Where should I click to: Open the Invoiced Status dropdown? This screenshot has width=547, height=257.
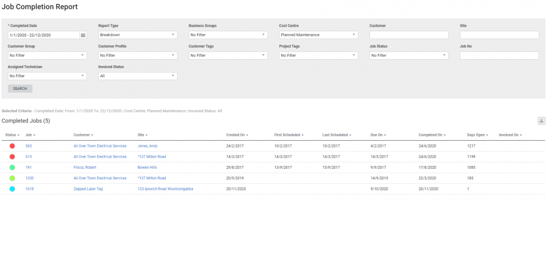click(x=137, y=76)
